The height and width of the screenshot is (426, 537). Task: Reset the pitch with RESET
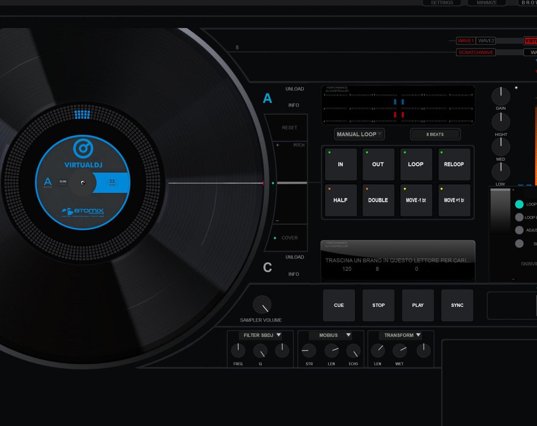[289, 128]
